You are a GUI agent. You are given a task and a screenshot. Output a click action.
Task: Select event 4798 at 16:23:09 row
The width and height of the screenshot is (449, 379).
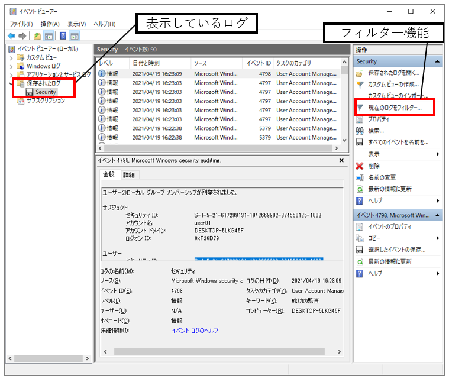219,73
